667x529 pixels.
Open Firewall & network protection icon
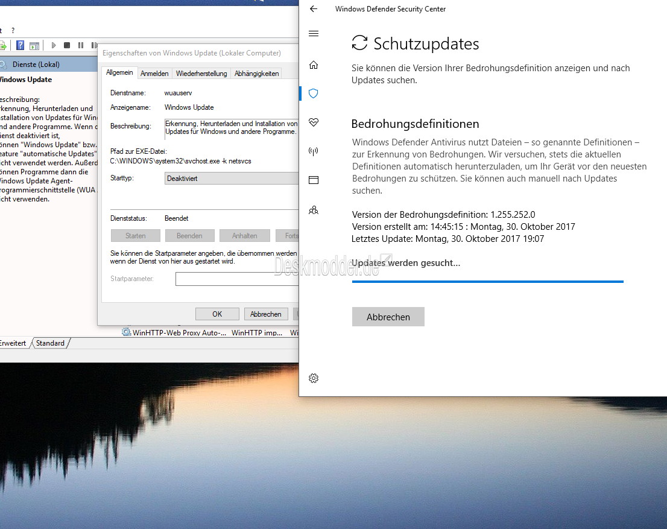314,151
